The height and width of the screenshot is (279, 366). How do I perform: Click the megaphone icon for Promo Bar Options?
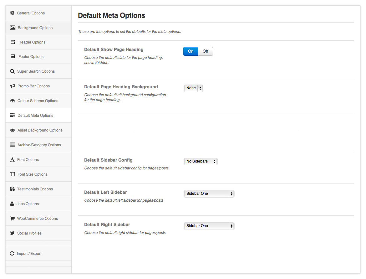pos(13,86)
